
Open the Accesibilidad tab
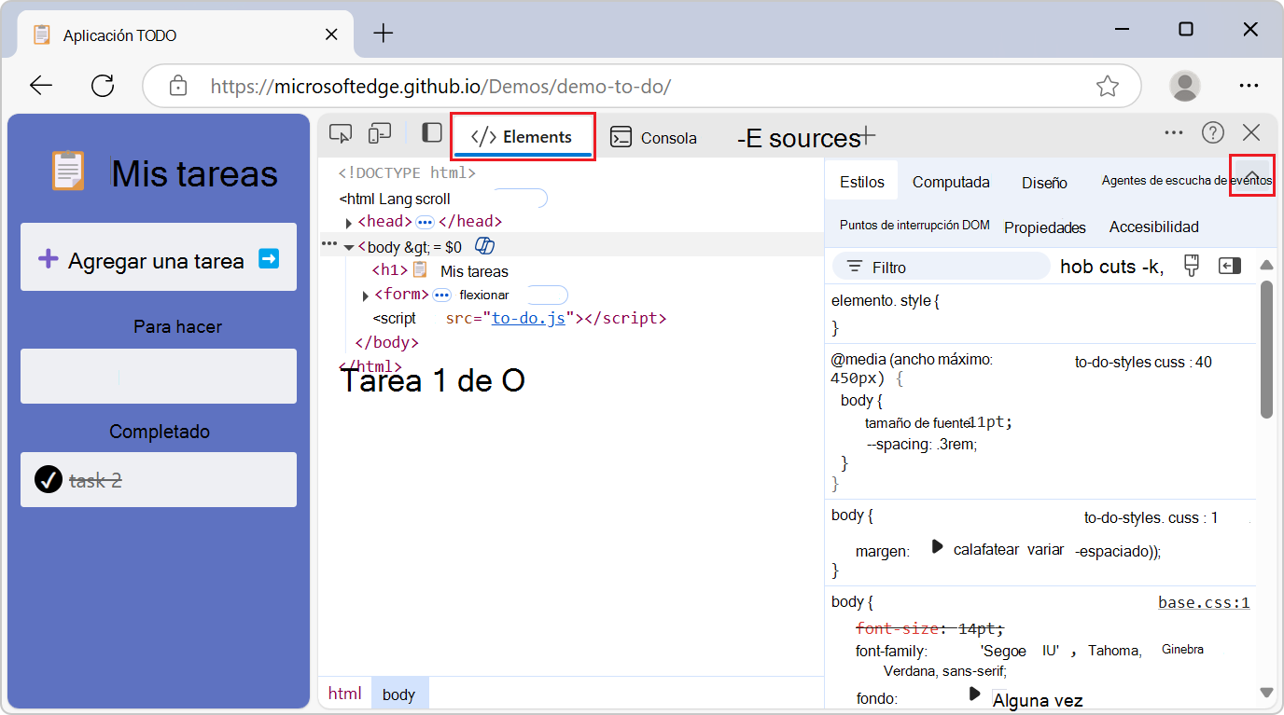[x=1154, y=227]
